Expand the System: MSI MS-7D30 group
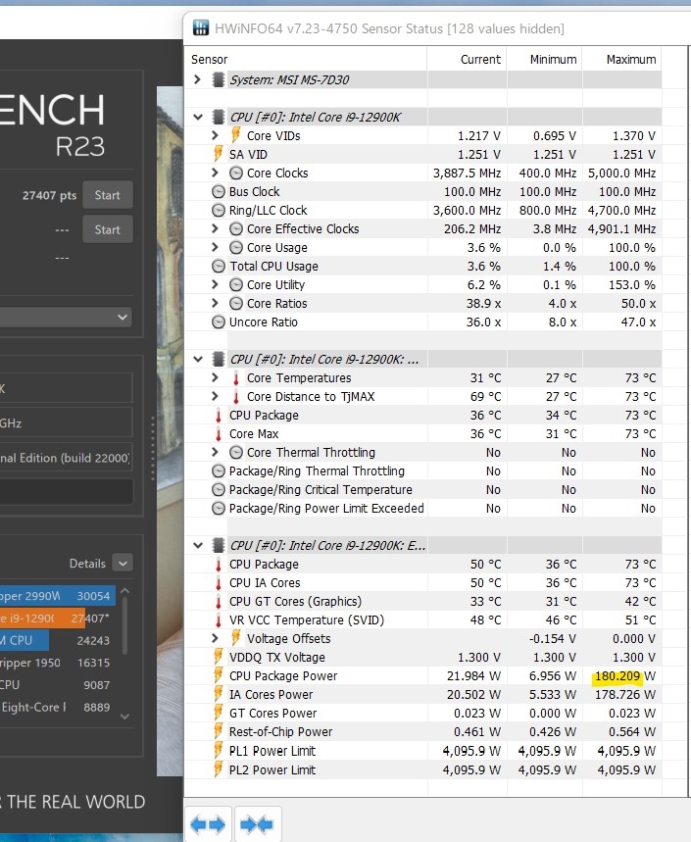The image size is (691, 842). [197, 79]
